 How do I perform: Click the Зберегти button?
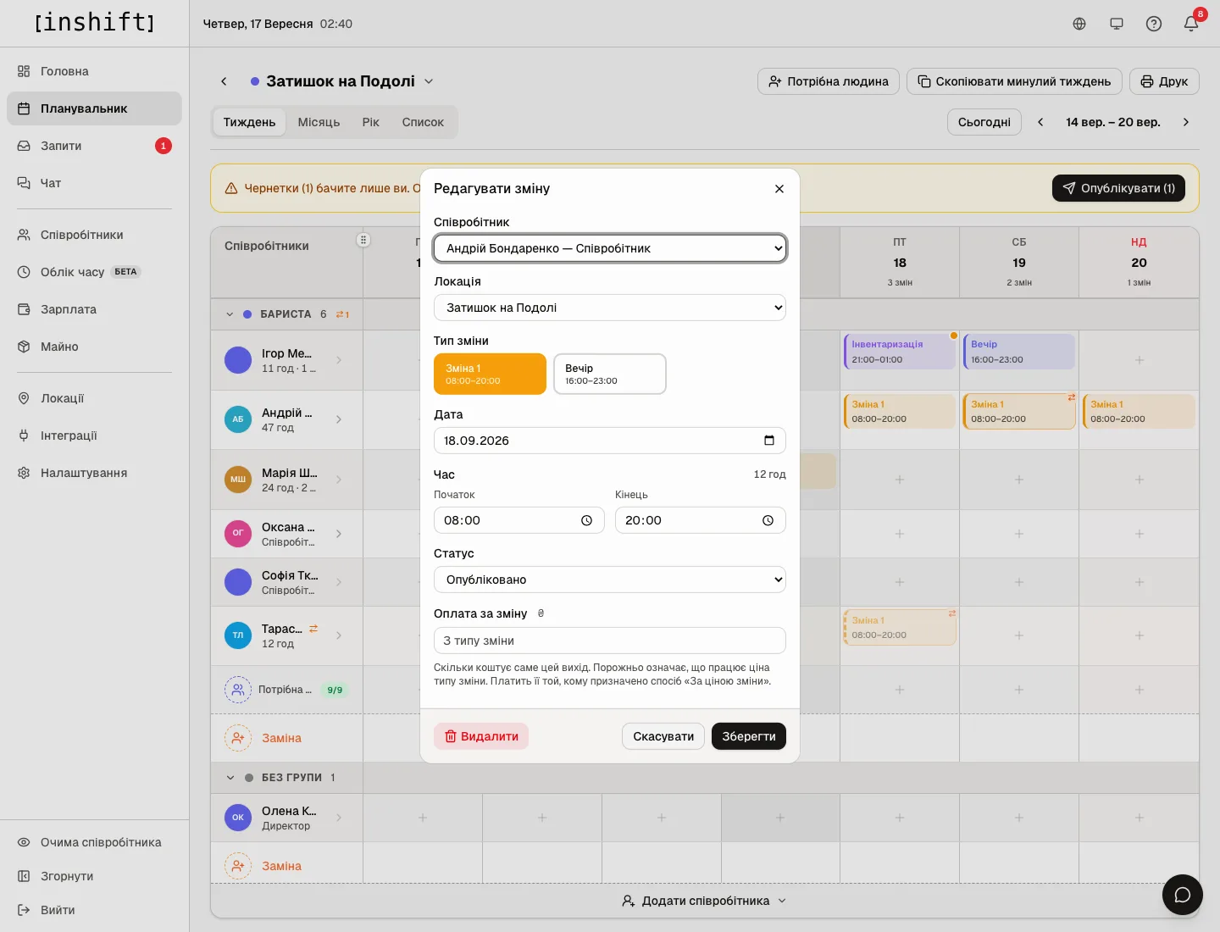[x=749, y=736]
